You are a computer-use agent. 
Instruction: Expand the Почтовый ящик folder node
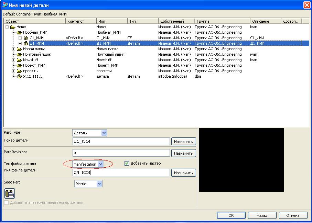(13, 54)
